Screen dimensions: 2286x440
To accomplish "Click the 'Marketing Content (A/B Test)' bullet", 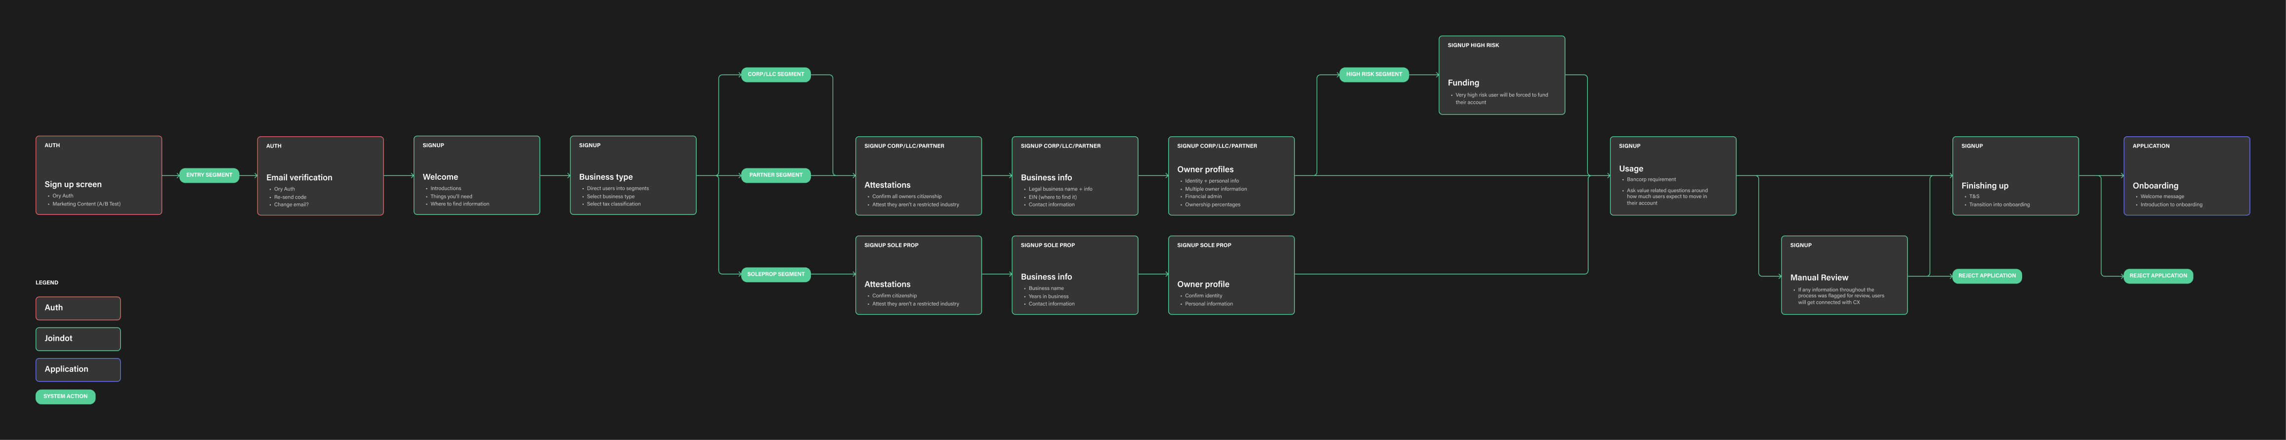I will (86, 204).
